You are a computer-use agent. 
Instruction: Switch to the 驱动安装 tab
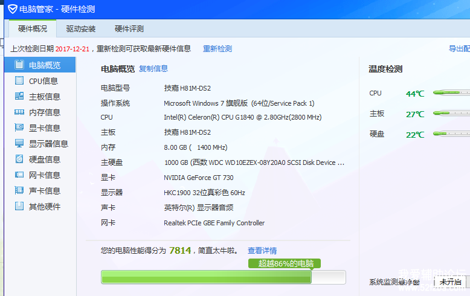pos(81,29)
